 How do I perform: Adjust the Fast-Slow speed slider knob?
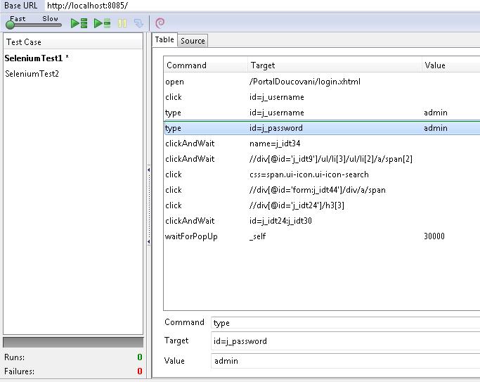click(x=10, y=25)
